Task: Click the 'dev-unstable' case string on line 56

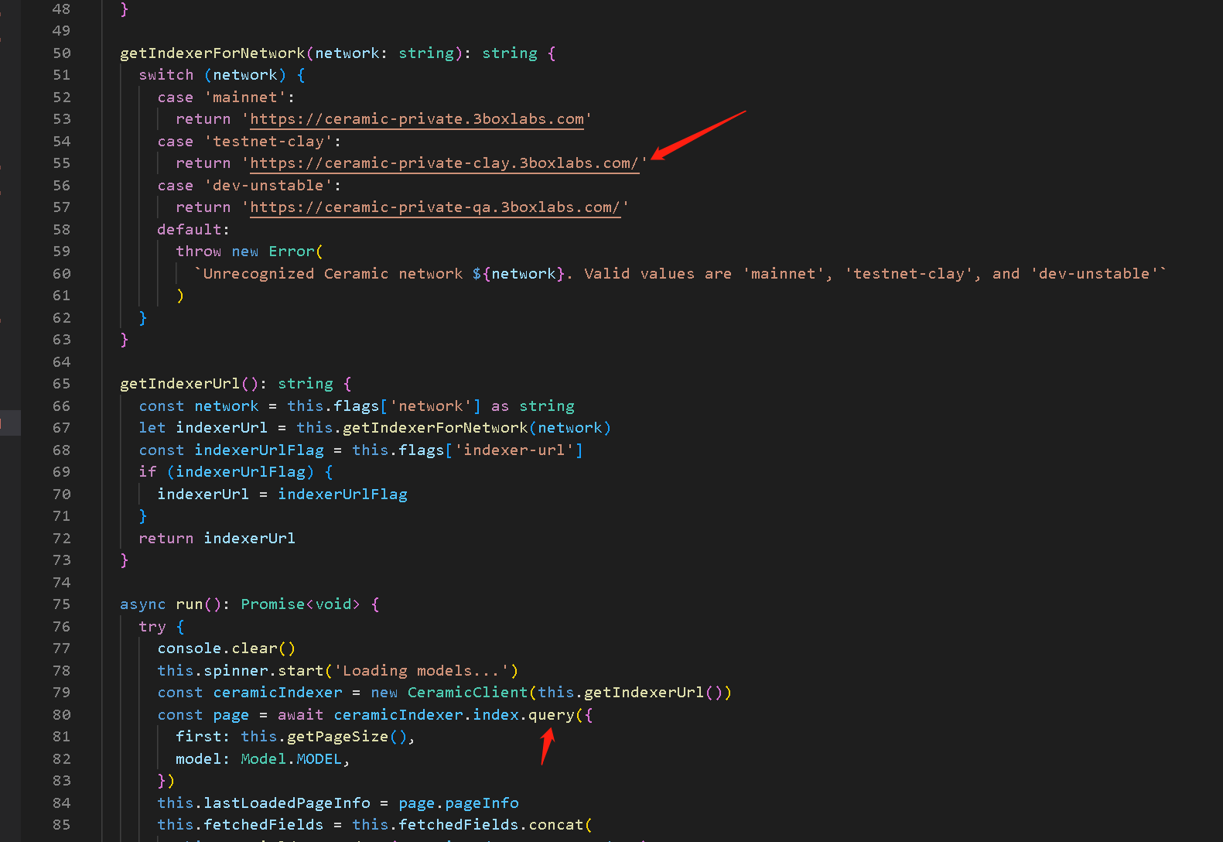Action: (268, 186)
